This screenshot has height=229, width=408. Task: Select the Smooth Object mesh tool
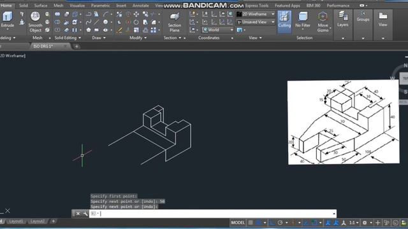pyautogui.click(x=35, y=22)
